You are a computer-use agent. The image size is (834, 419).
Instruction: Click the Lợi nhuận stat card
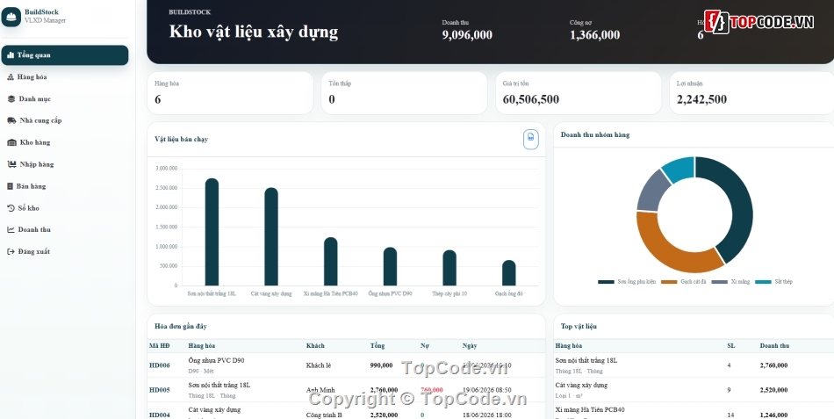751,93
